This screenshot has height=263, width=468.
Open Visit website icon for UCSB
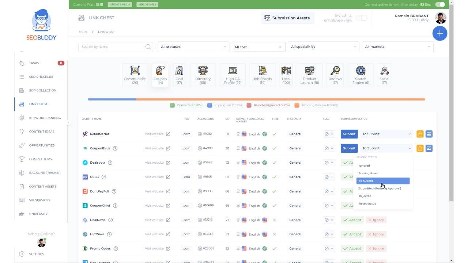(x=168, y=177)
